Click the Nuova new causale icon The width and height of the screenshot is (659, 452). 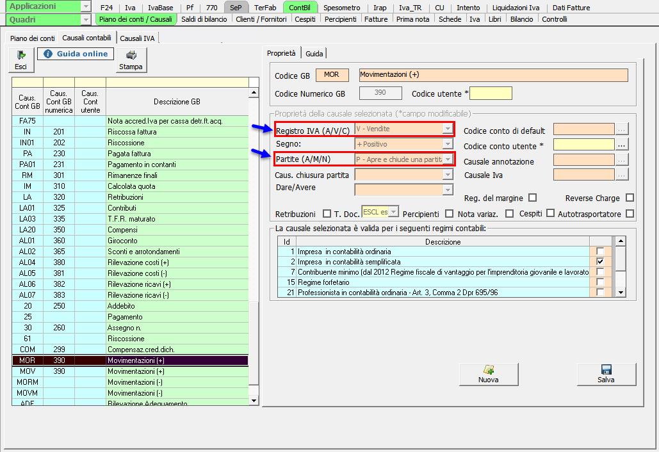coord(489,369)
